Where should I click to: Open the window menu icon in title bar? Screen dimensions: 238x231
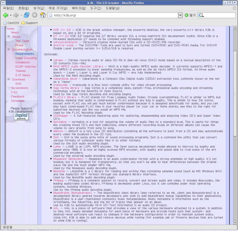click(3, 3)
